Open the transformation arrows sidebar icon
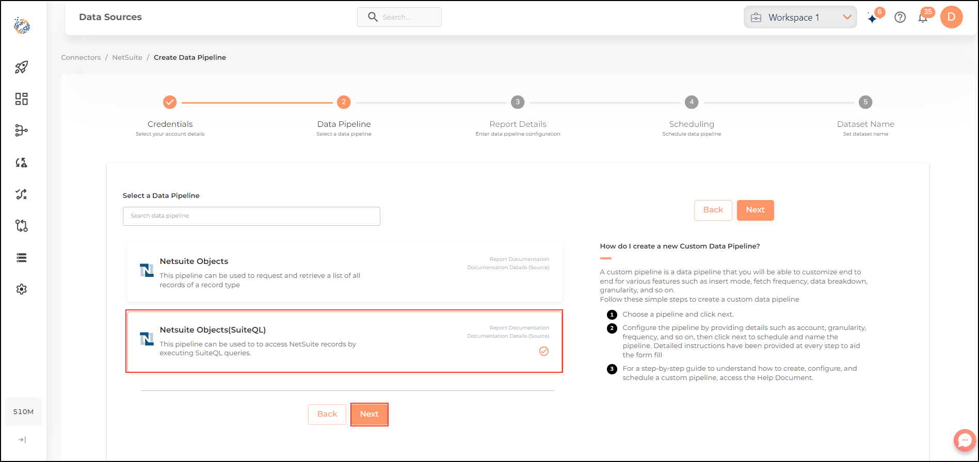Viewport: 979px width, 462px height. (x=22, y=194)
